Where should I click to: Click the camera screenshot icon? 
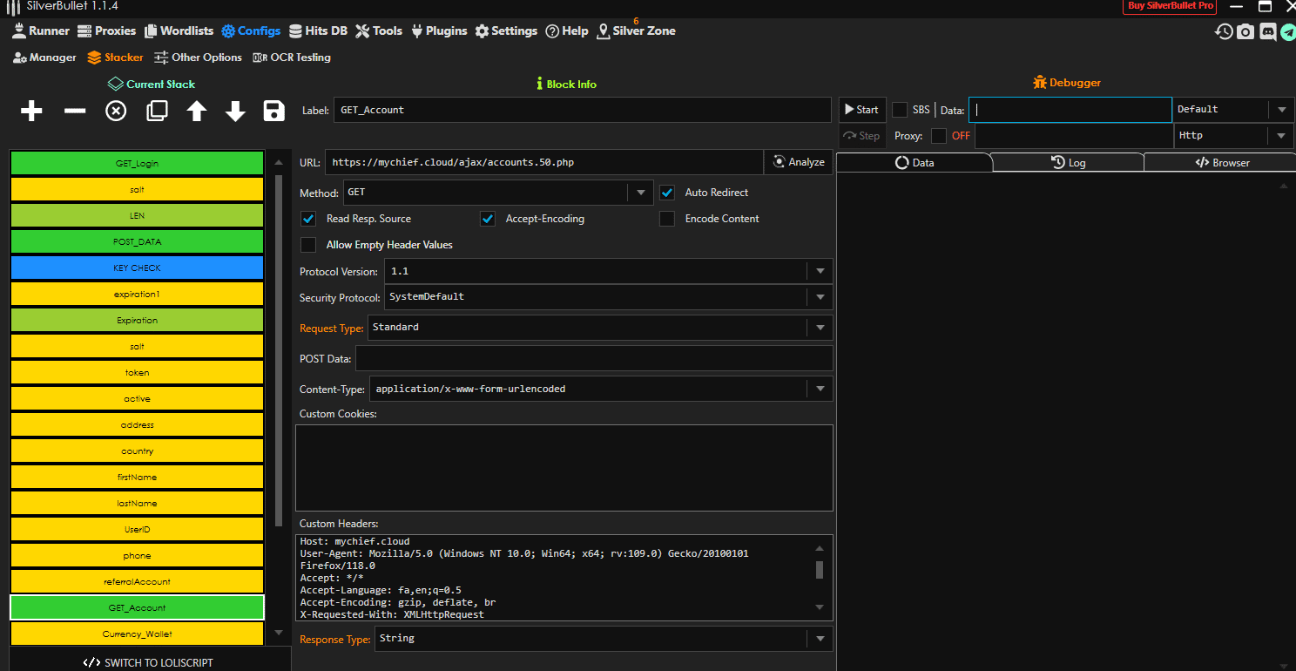pos(1245,32)
